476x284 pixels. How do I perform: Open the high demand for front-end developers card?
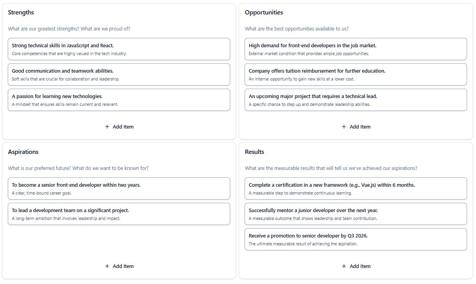(x=356, y=49)
